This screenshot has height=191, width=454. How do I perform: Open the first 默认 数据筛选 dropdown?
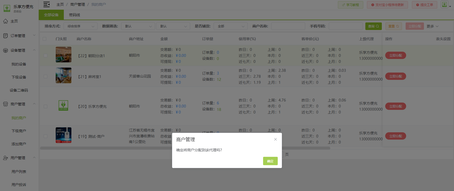pos(138,26)
